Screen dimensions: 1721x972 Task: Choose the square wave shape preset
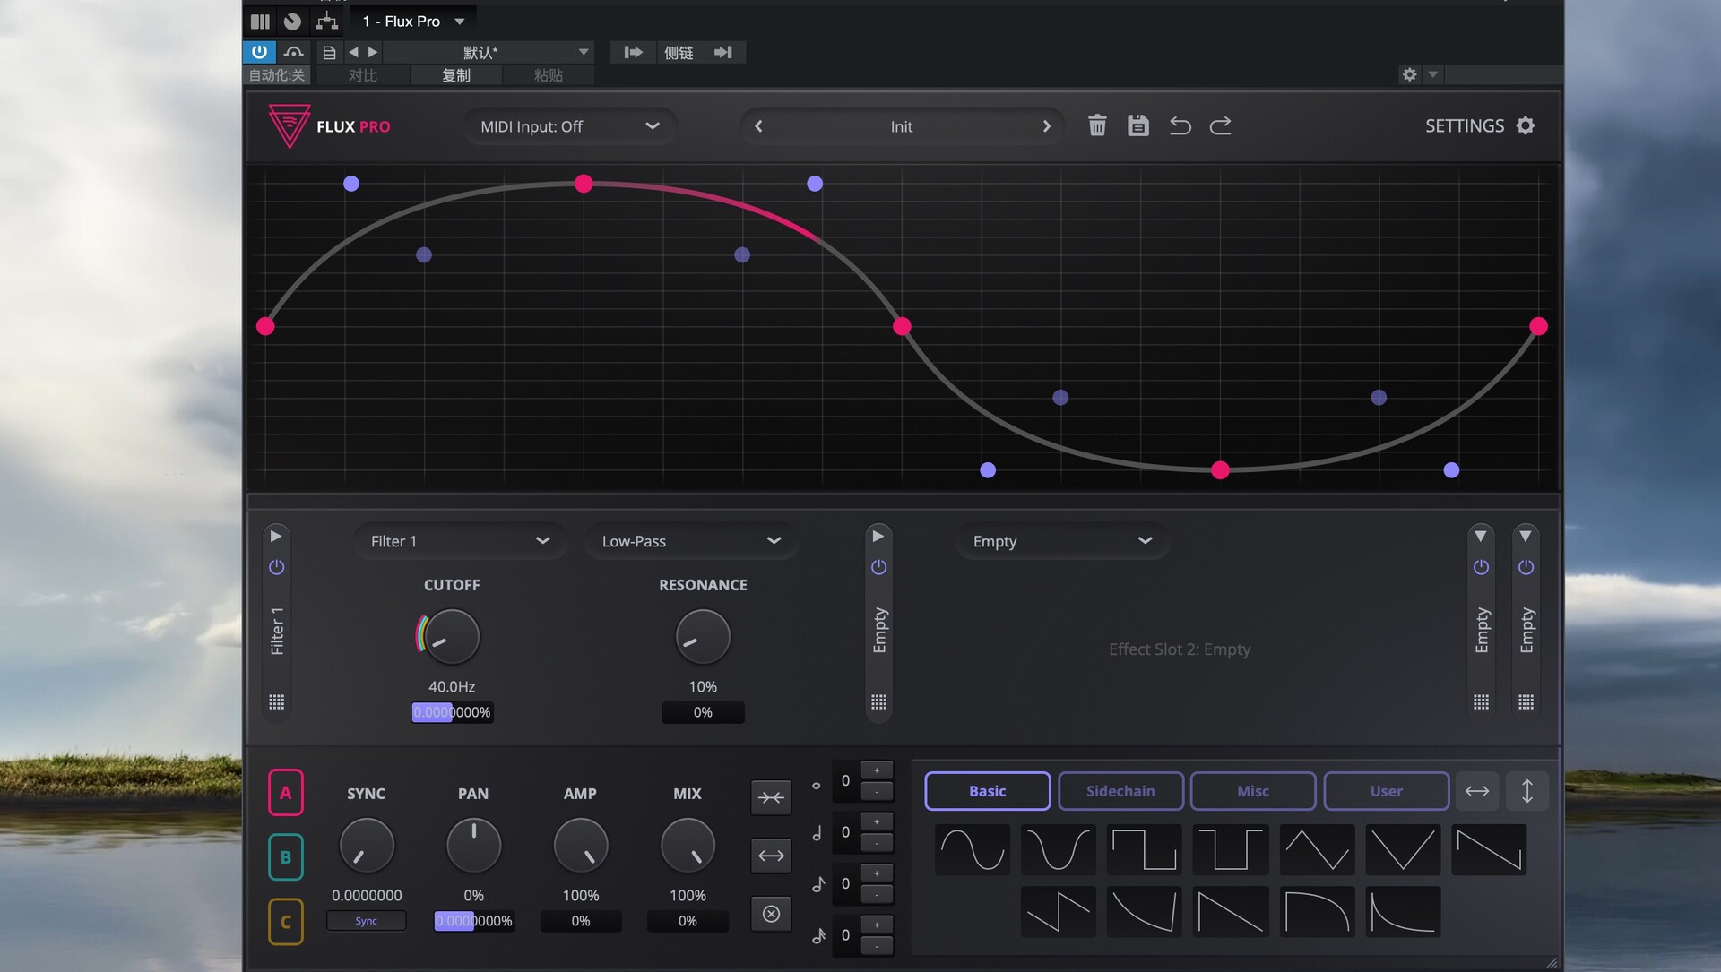[x=1144, y=849]
